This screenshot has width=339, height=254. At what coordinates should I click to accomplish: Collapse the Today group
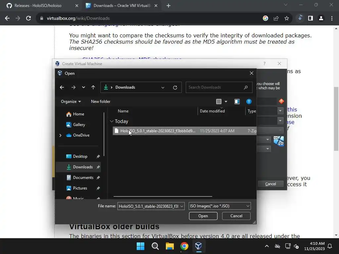pos(112,121)
